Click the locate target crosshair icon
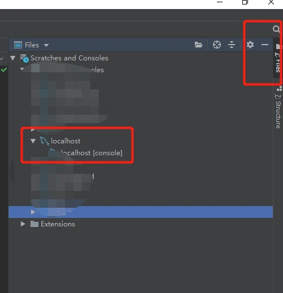Image resolution: width=283 pixels, height=293 pixels. (x=217, y=45)
